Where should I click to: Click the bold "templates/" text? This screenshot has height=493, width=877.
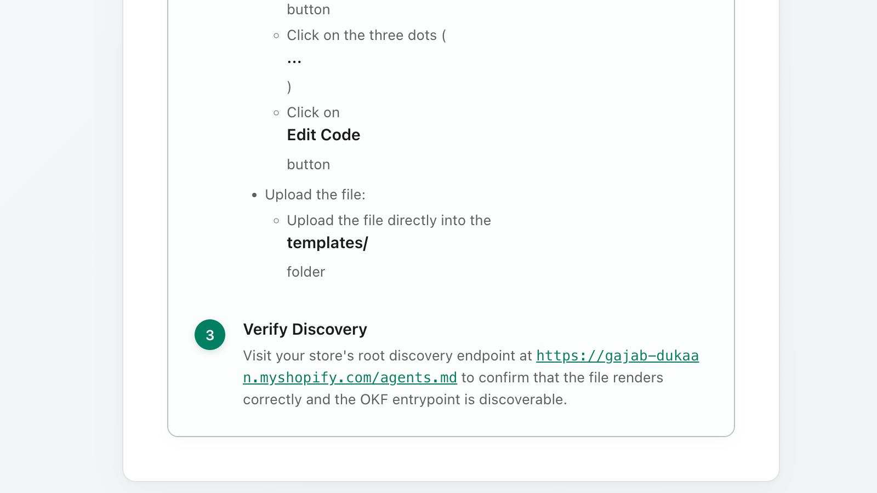tap(327, 243)
